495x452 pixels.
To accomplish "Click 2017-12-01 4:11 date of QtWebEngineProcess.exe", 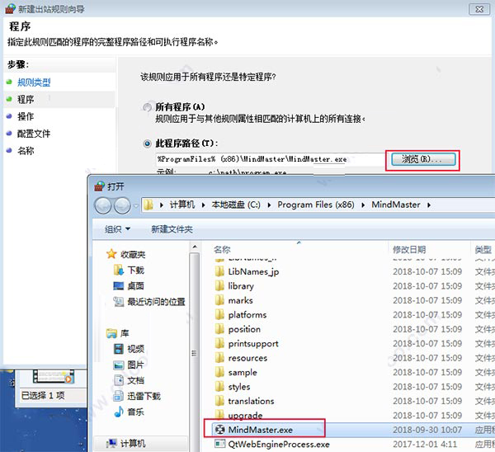I will pyautogui.click(x=425, y=445).
